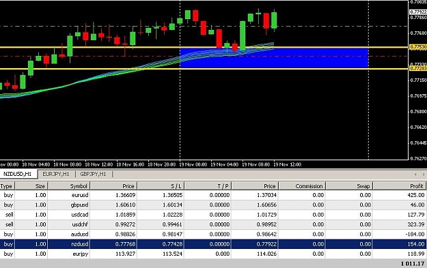Viewport: 427px width, 268px height.
Task: Click the audusd profit value -184.00
Action: (x=415, y=234)
